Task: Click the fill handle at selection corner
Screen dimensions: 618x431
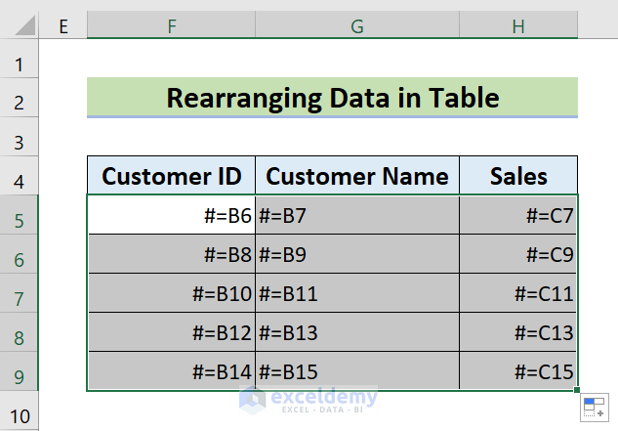Action: [x=577, y=391]
